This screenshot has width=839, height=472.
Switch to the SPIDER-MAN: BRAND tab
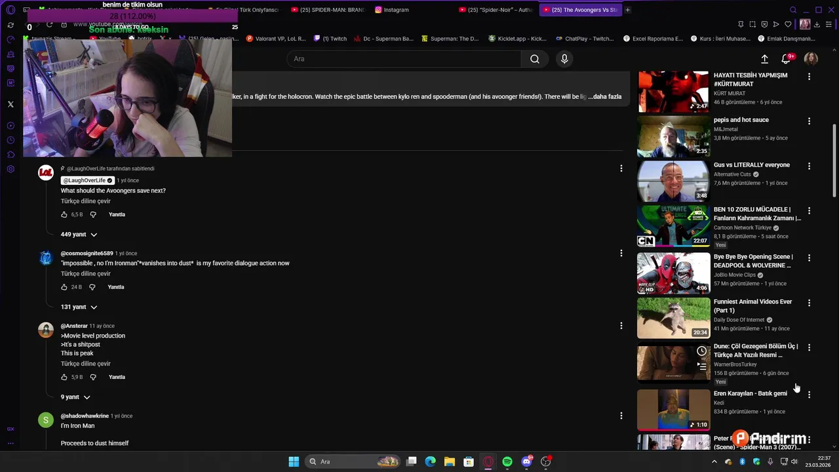click(x=328, y=10)
